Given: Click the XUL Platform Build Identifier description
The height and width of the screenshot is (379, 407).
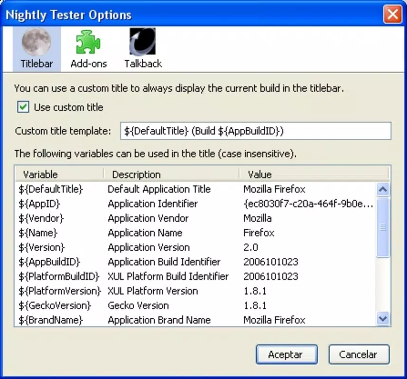Looking at the screenshot, I should 168,276.
